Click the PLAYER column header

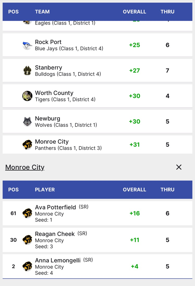click(x=45, y=190)
